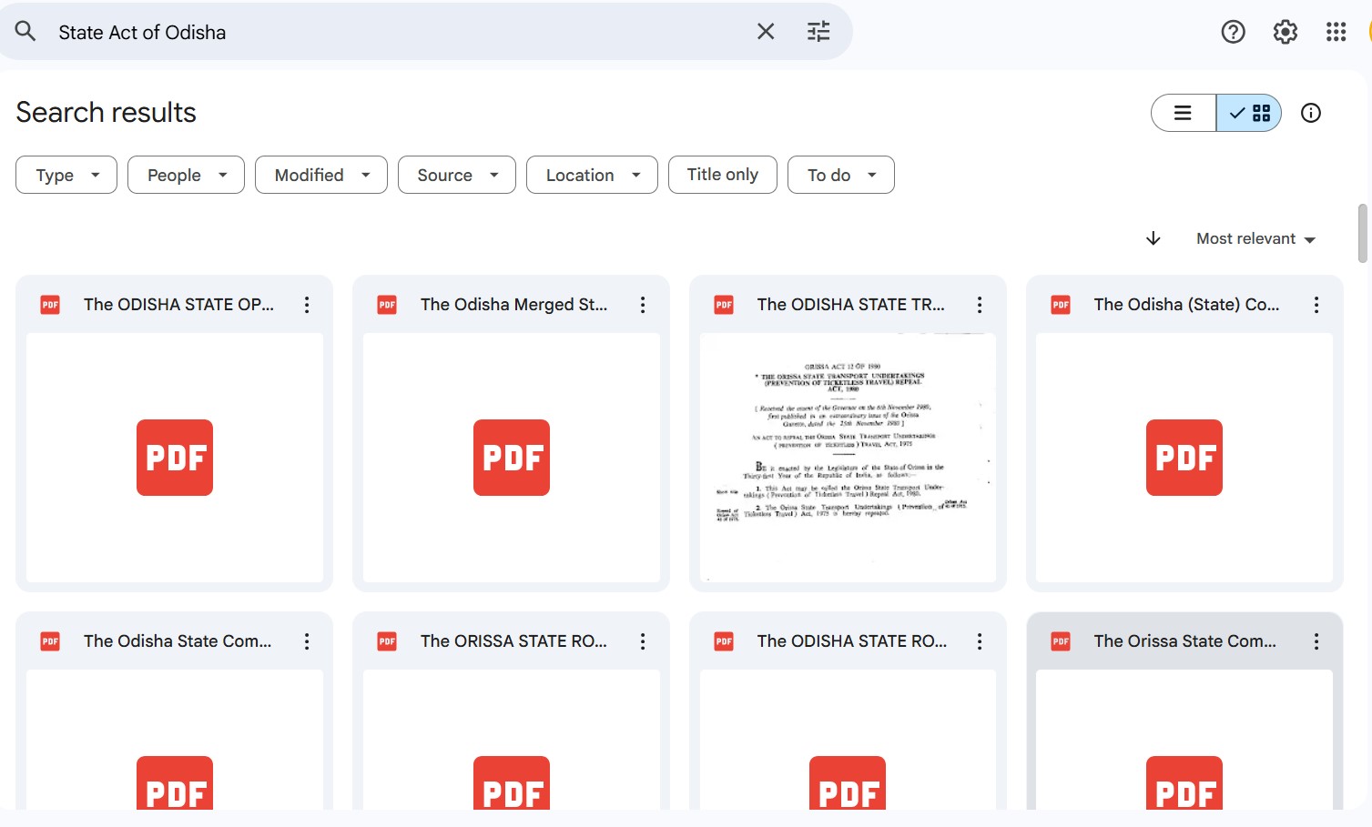
Task: Open the Source filter dropdown
Action: pyautogui.click(x=457, y=175)
